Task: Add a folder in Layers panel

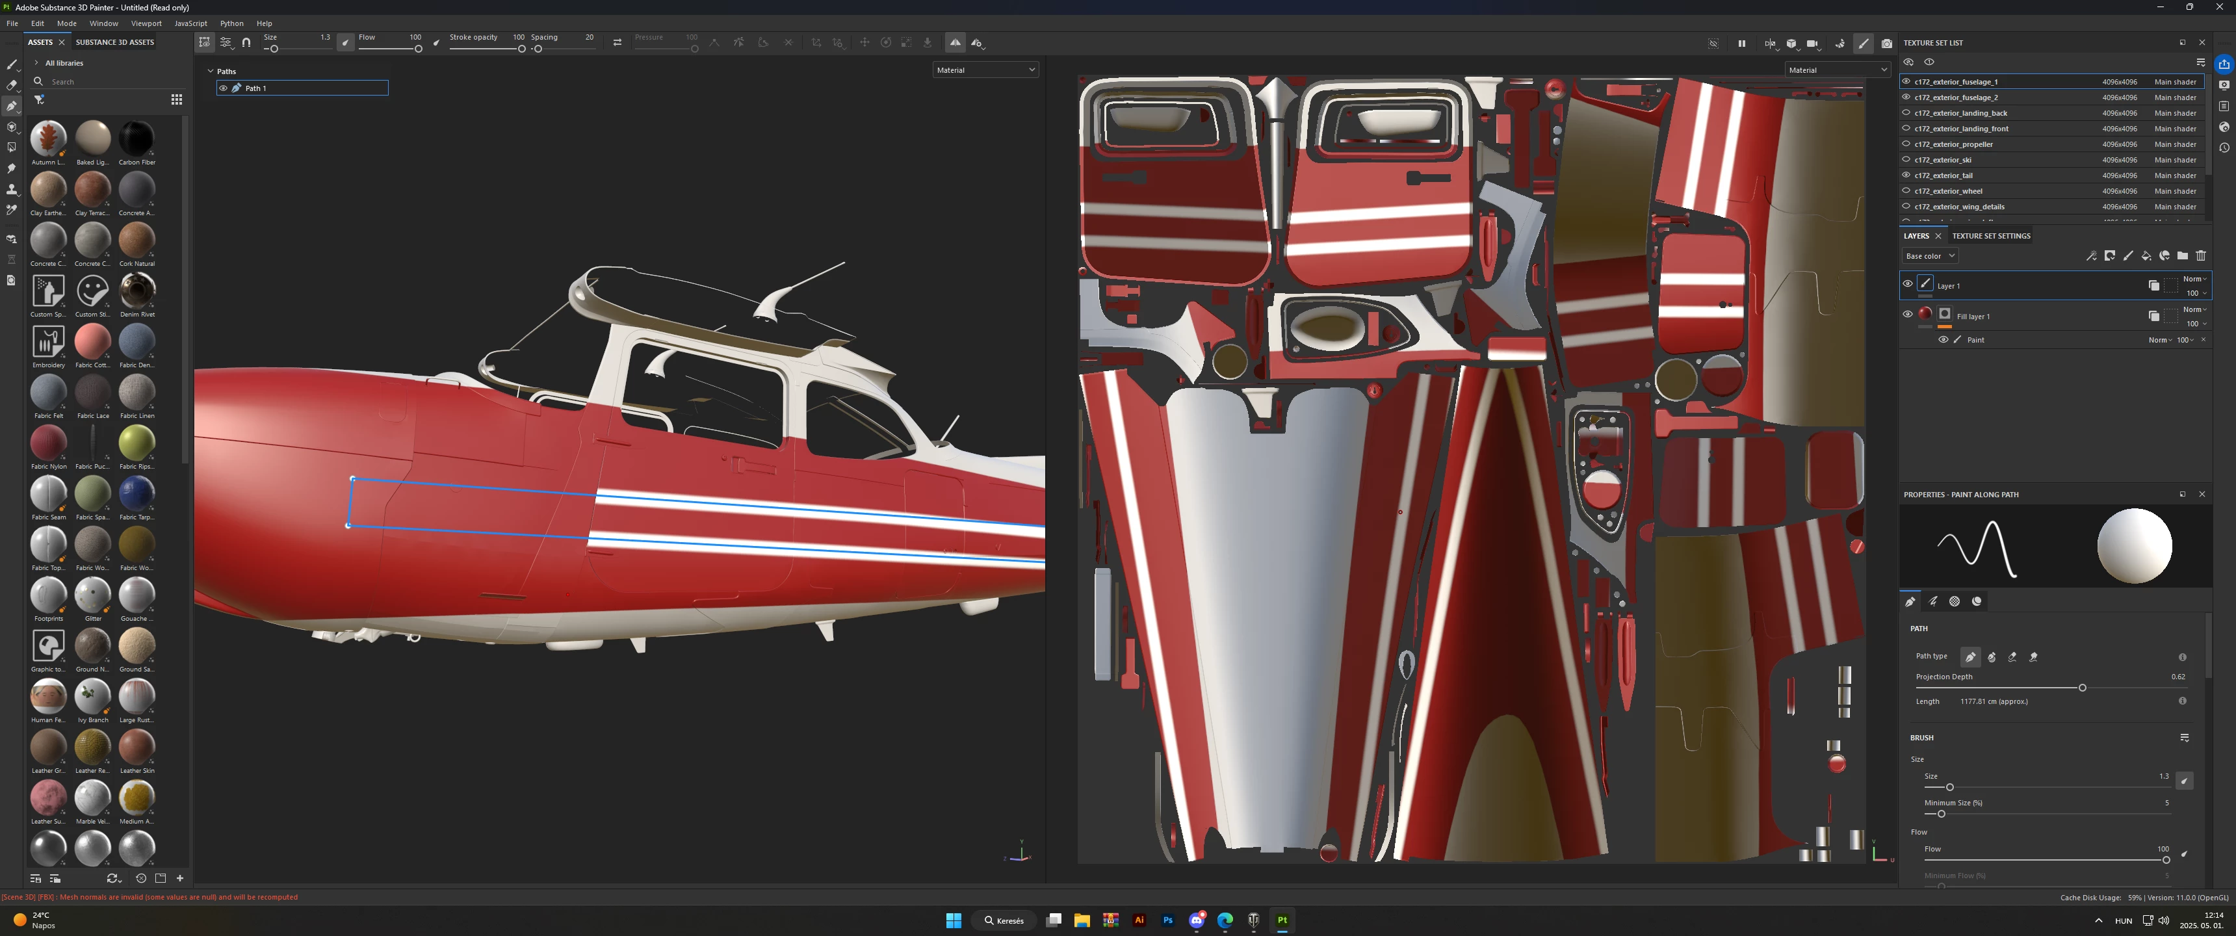Action: click(2182, 256)
